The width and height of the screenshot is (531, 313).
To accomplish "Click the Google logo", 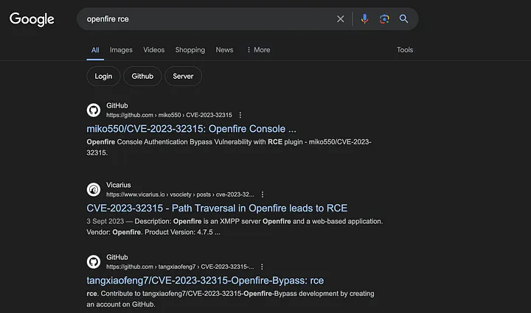I will [x=32, y=19].
